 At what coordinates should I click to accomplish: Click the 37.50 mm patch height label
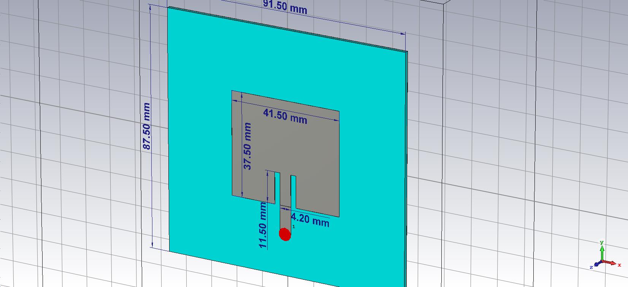[247, 146]
